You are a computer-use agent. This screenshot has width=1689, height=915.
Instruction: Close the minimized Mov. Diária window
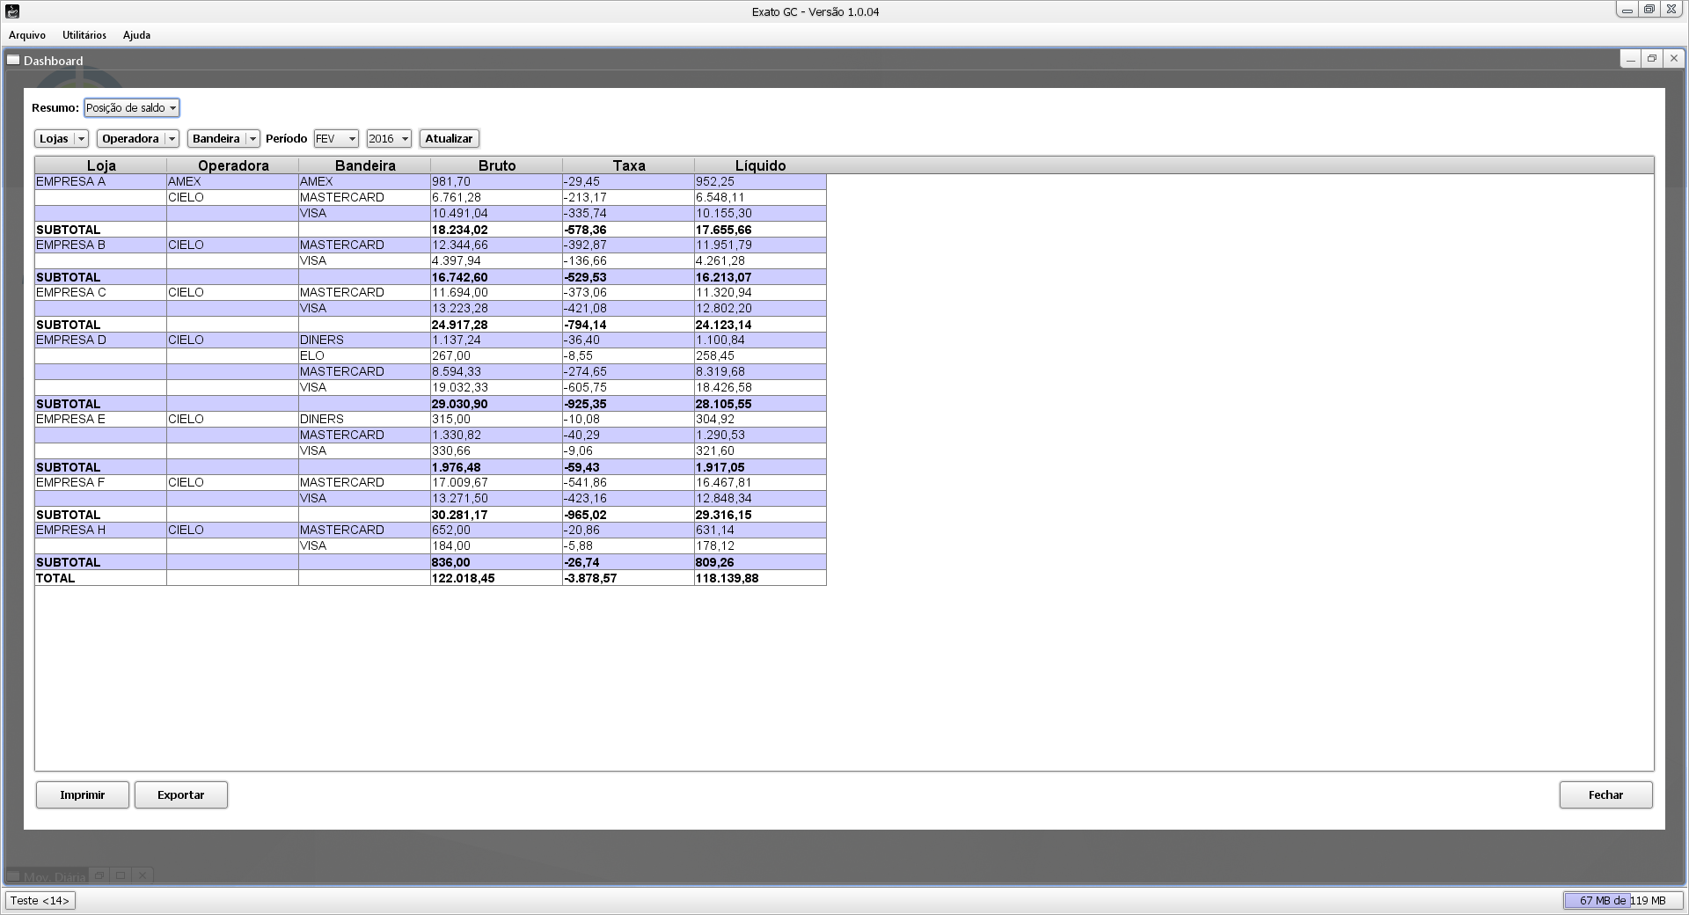(x=142, y=875)
